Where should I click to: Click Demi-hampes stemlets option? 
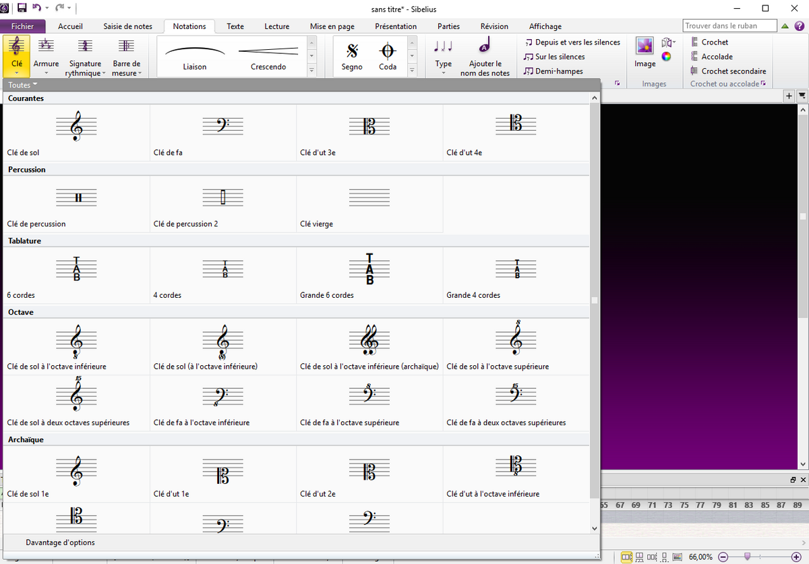pyautogui.click(x=553, y=71)
